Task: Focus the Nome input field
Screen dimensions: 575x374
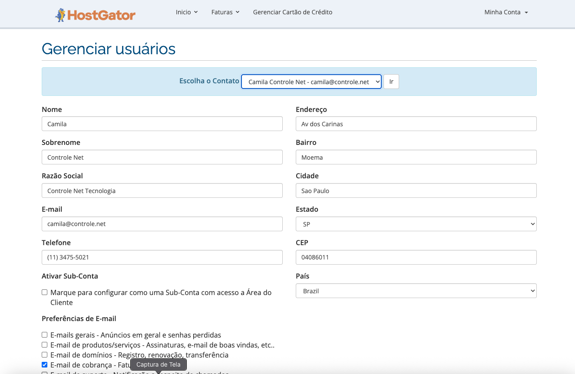Action: coord(162,124)
